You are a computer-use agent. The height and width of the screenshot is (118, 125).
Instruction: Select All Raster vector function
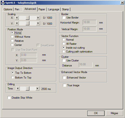click(69, 44)
